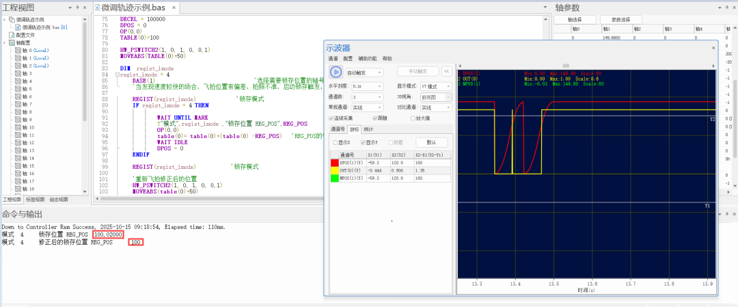
Task: Select the 轴 10 tree icon
Action: 18,127
